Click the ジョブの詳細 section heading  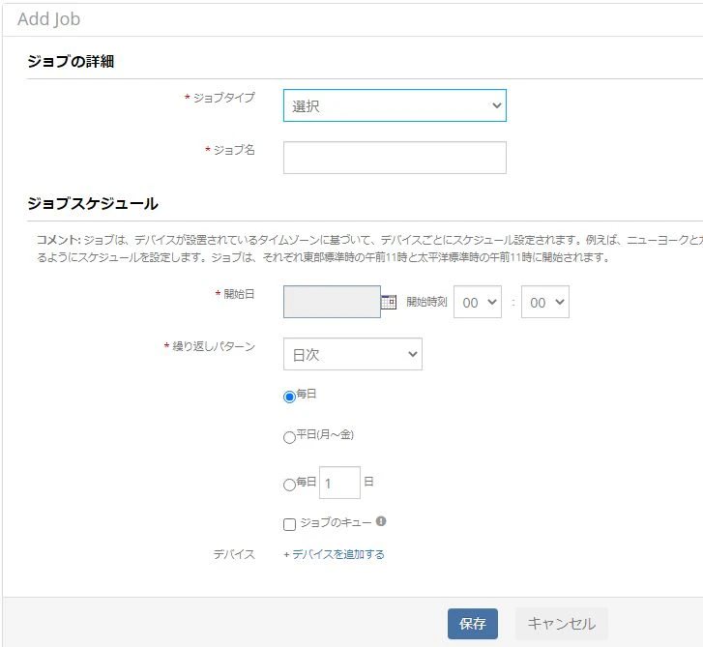[x=71, y=62]
